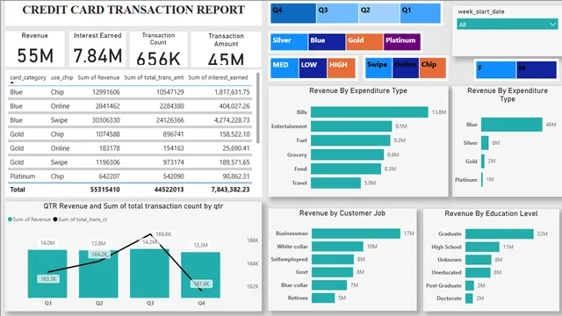Click the Q2 revenue column
This screenshot has height=316, width=562.
98,274
